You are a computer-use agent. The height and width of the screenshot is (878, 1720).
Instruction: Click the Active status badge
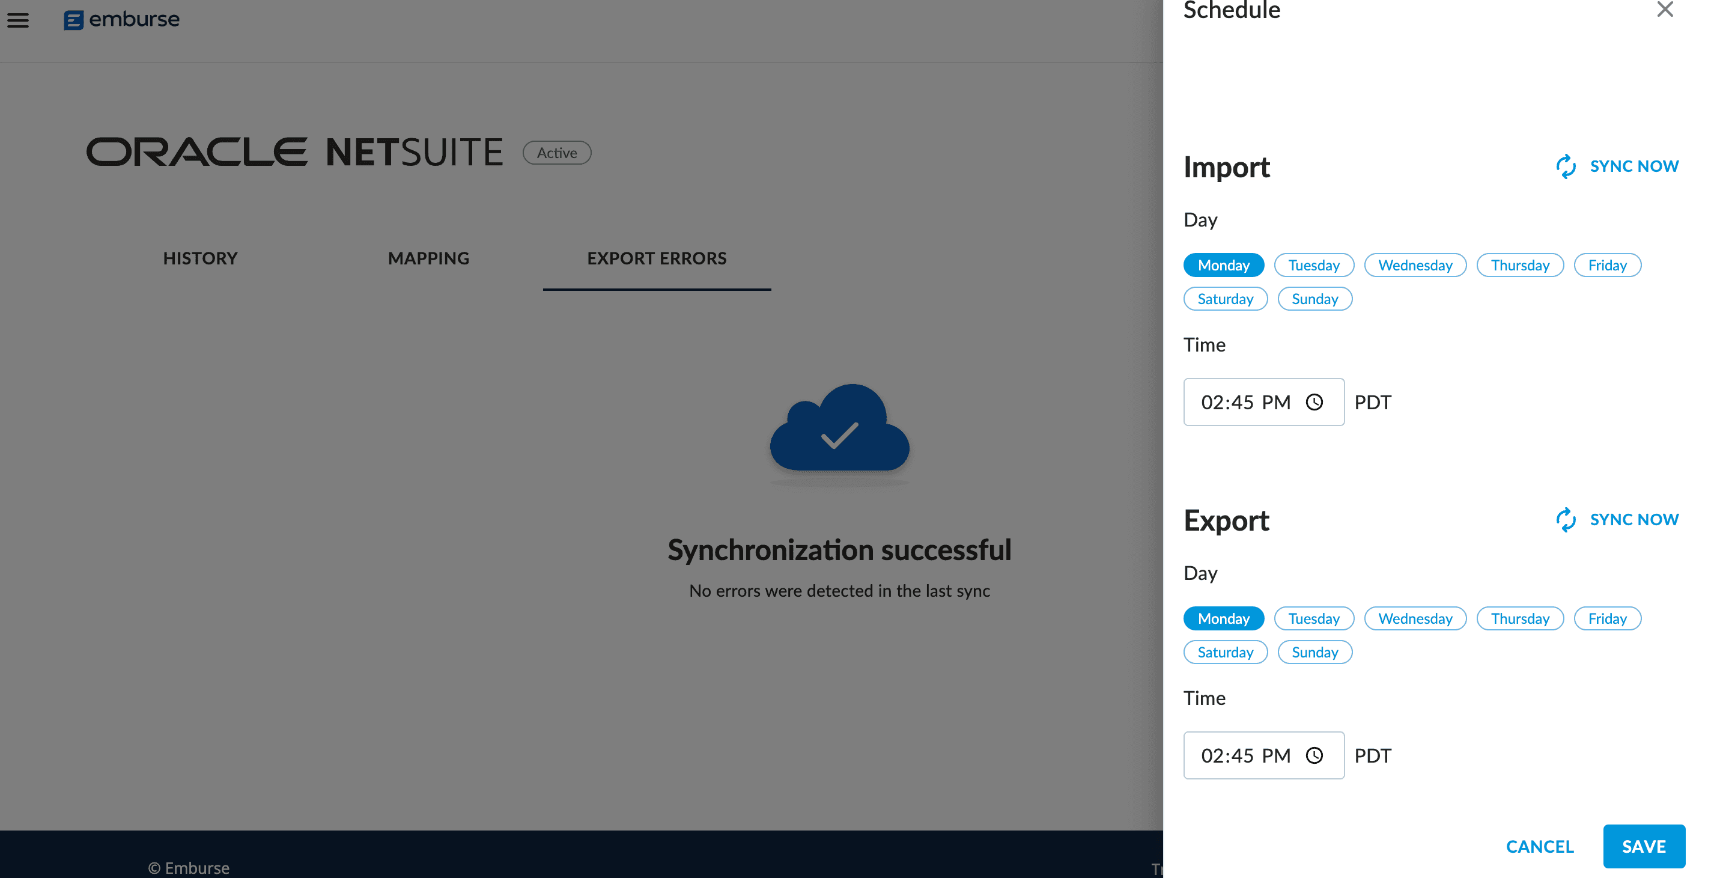tap(556, 153)
